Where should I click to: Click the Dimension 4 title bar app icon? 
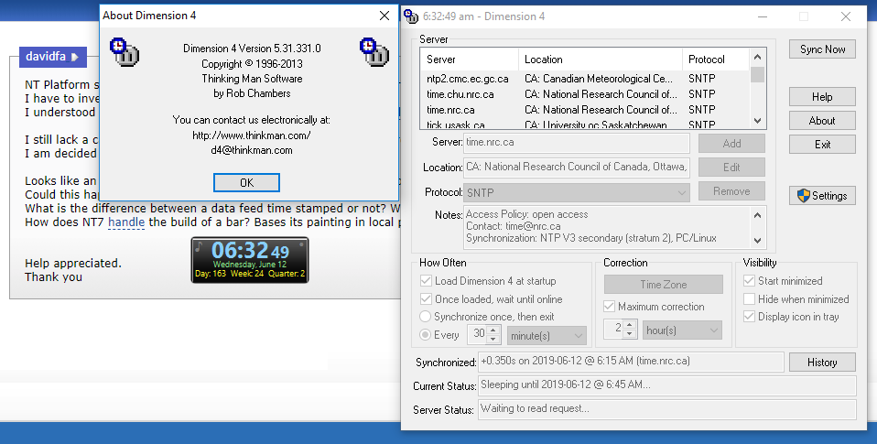pyautogui.click(x=410, y=16)
